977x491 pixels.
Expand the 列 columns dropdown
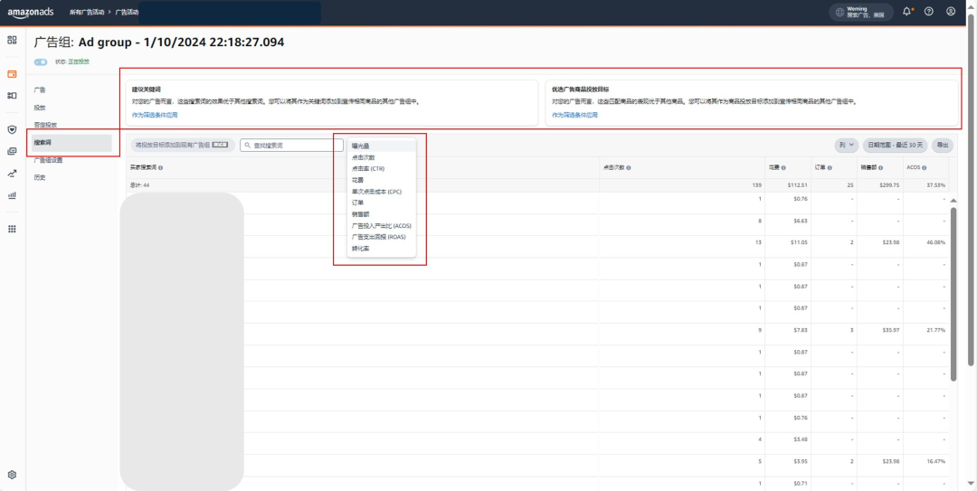click(846, 146)
